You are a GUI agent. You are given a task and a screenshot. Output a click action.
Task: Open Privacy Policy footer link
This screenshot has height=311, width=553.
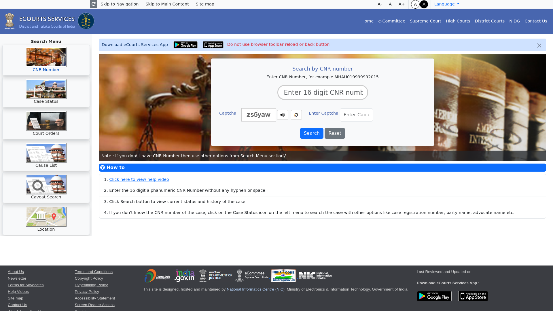pyautogui.click(x=87, y=292)
